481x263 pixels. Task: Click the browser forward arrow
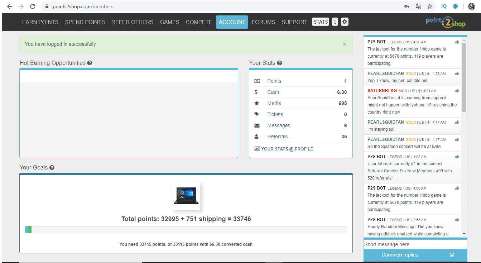point(21,6)
